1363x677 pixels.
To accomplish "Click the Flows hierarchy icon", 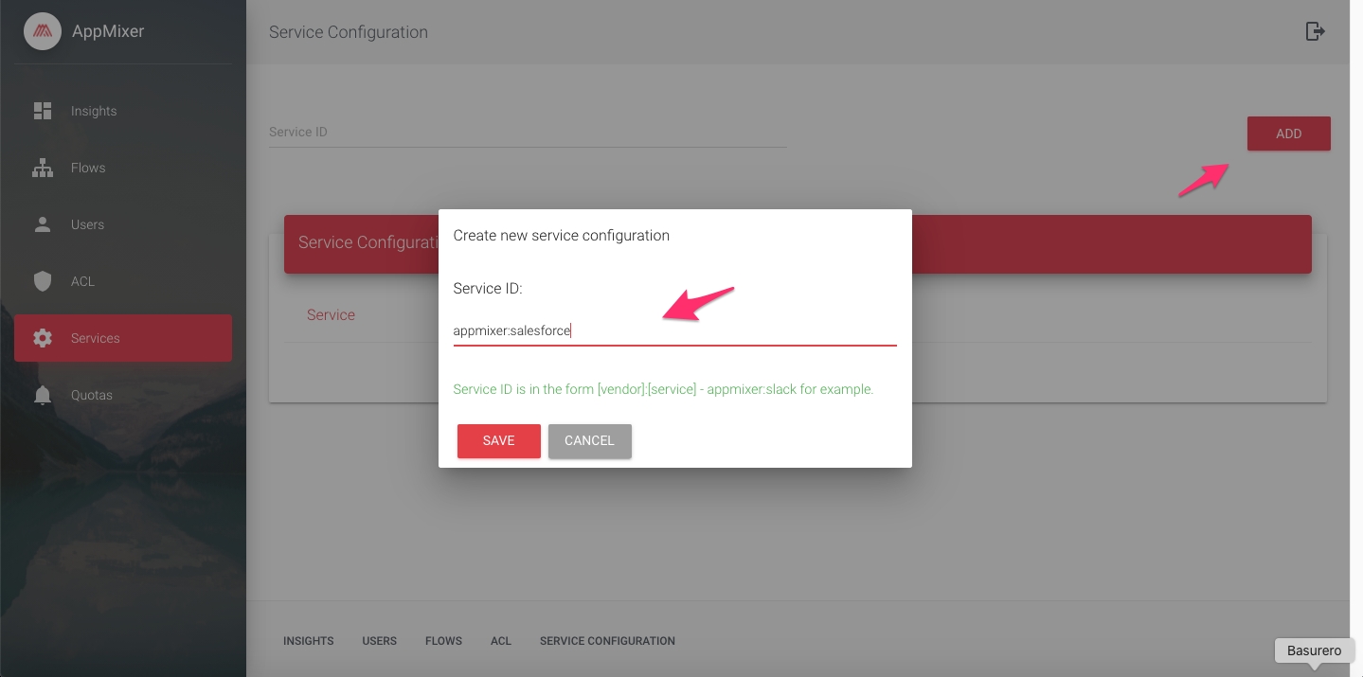I will [x=43, y=168].
